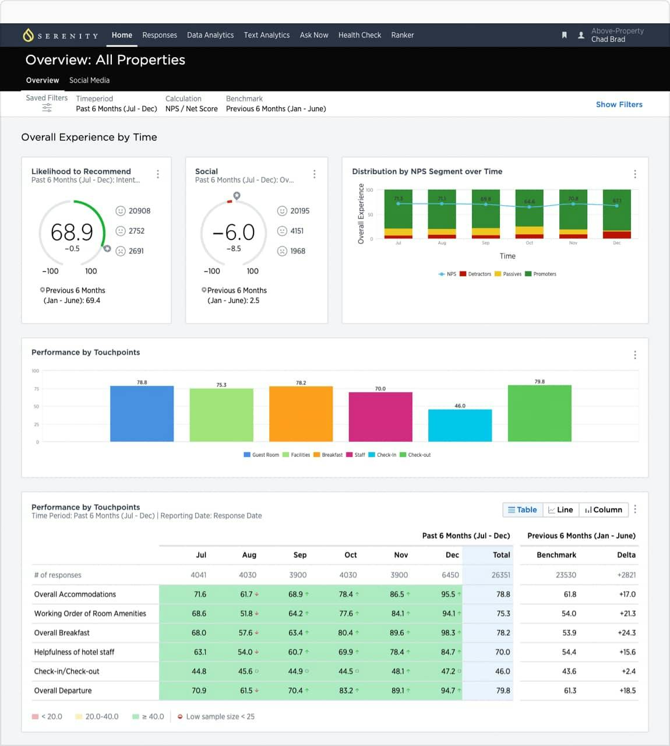
Task: Click the Jul stacked NPS bar
Action: coord(399,214)
